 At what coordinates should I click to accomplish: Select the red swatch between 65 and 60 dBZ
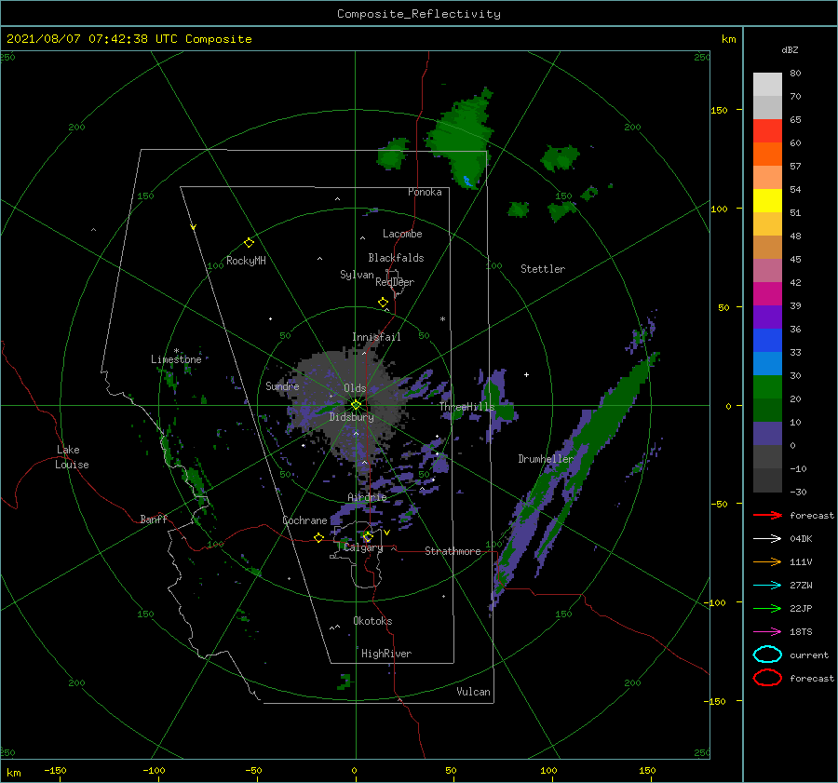pos(767,131)
